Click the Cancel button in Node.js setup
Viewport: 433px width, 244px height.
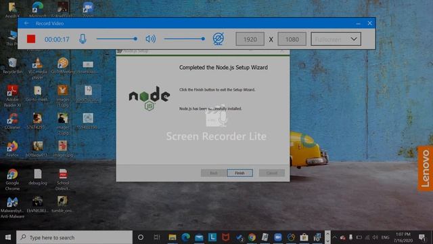point(272,173)
